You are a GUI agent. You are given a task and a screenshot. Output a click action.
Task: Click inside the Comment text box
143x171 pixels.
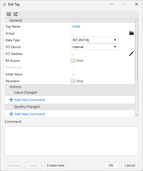click(71, 141)
